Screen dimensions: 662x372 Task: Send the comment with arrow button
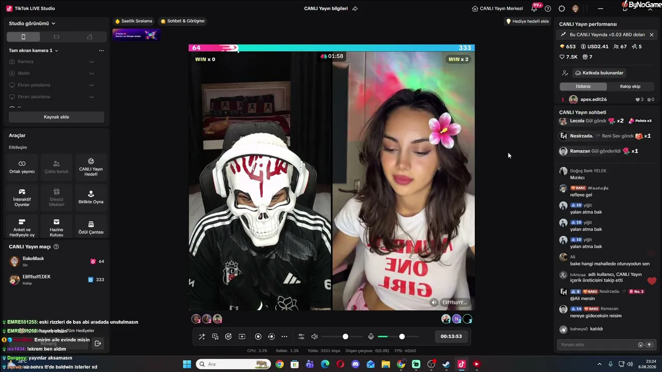[649, 345]
